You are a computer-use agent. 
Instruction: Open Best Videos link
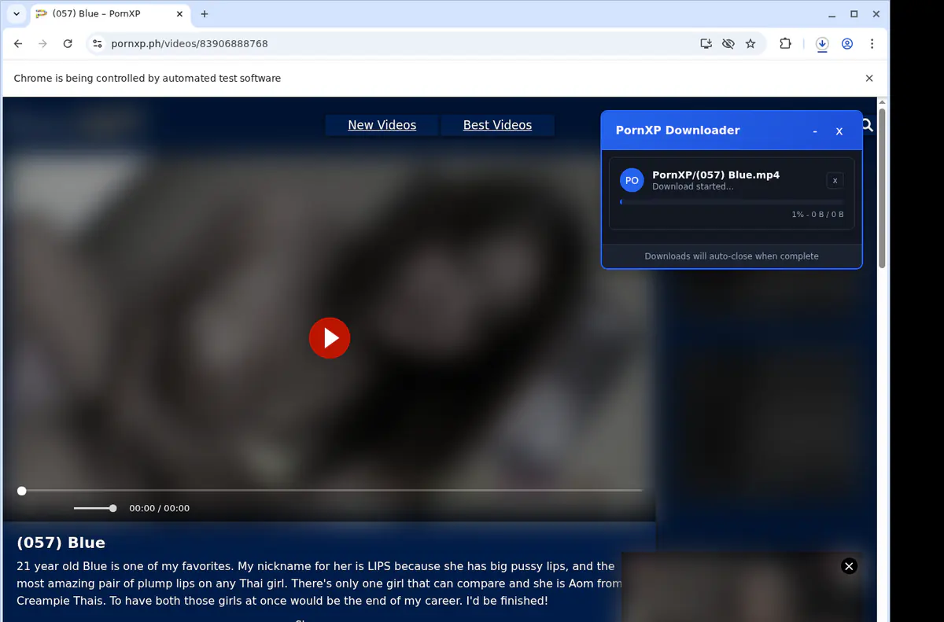click(497, 125)
